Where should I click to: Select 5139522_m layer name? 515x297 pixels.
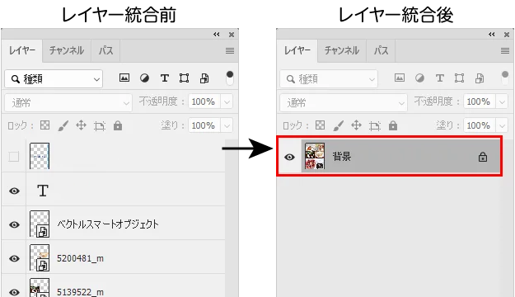click(80, 292)
